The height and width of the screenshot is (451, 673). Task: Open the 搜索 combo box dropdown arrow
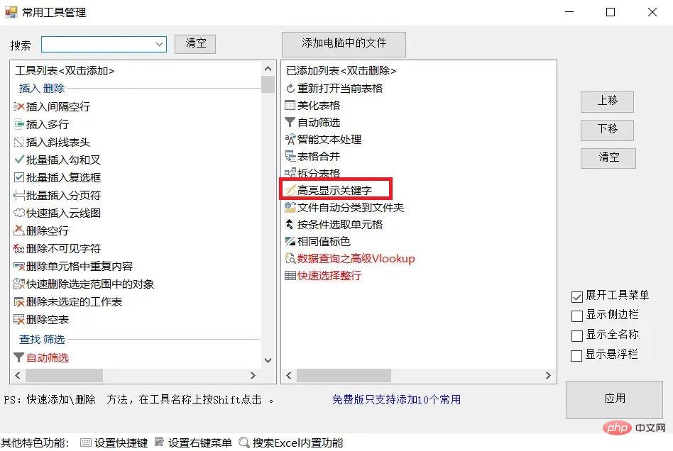pyautogui.click(x=159, y=44)
